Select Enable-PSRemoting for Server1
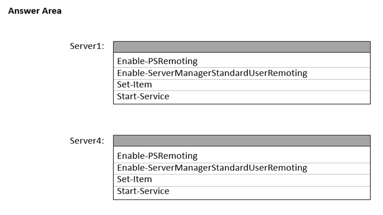 pyautogui.click(x=157, y=61)
